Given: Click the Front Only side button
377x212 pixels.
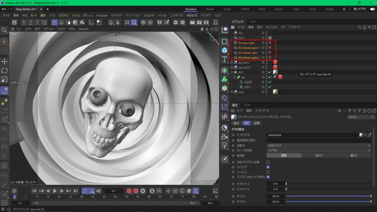Looking at the screenshot, I should pos(319,155).
